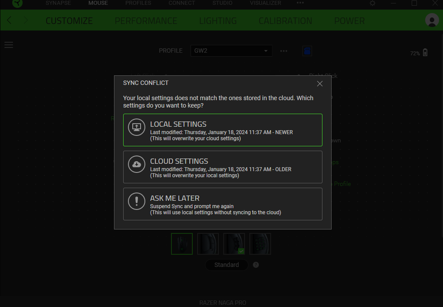The width and height of the screenshot is (443, 307).
Task: Open the user account avatar
Action: pyautogui.click(x=432, y=20)
